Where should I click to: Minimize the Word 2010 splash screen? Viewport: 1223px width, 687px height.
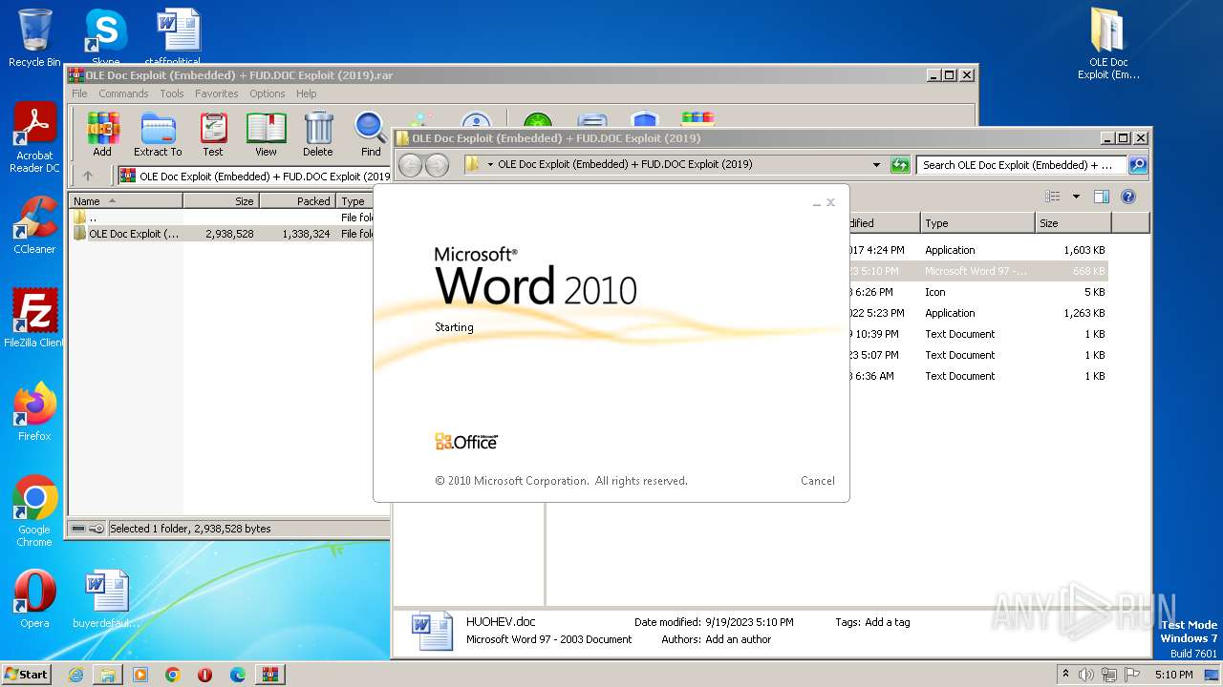tap(817, 203)
